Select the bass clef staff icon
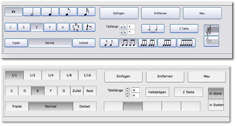 [x=211, y=41]
